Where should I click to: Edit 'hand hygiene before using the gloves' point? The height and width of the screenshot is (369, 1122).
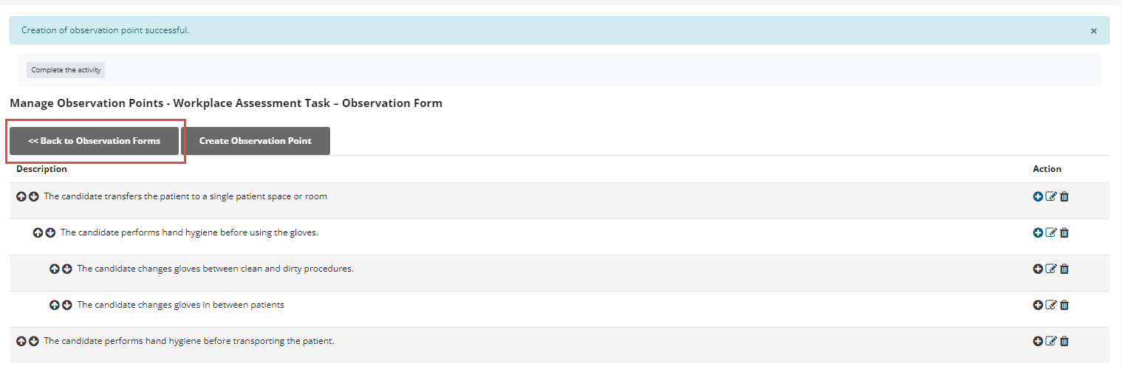[1051, 233]
